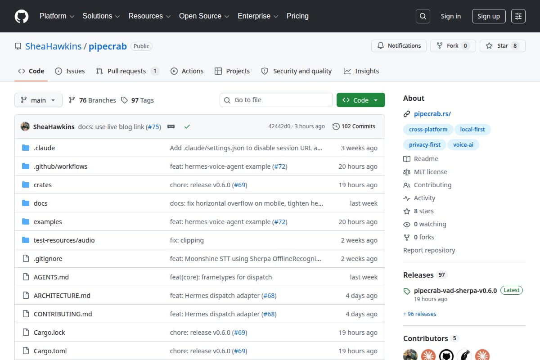Select the privacy-first topic tag
This screenshot has height=360, width=540.
click(425, 145)
